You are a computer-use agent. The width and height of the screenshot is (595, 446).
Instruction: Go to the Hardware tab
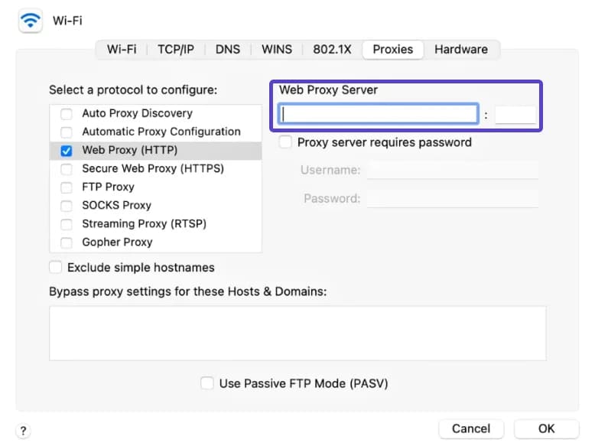(x=460, y=49)
